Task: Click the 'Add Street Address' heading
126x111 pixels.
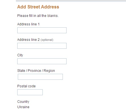Action: pos(38,7)
